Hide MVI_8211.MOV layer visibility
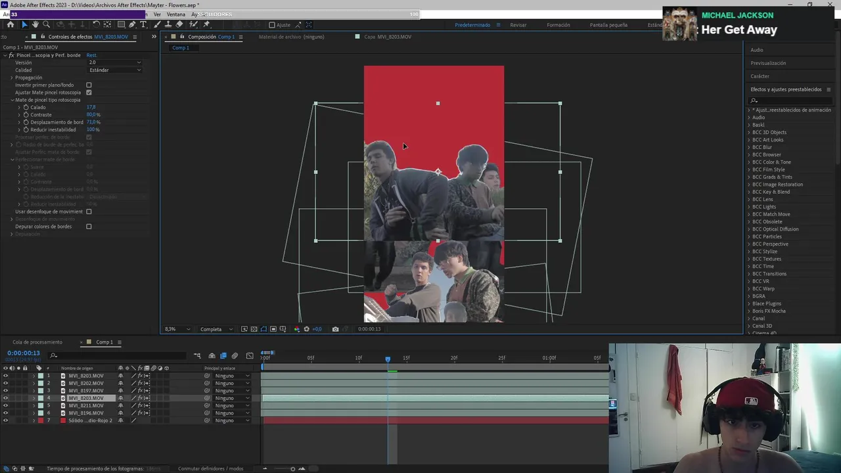Image resolution: width=841 pixels, height=473 pixels. pos(5,405)
